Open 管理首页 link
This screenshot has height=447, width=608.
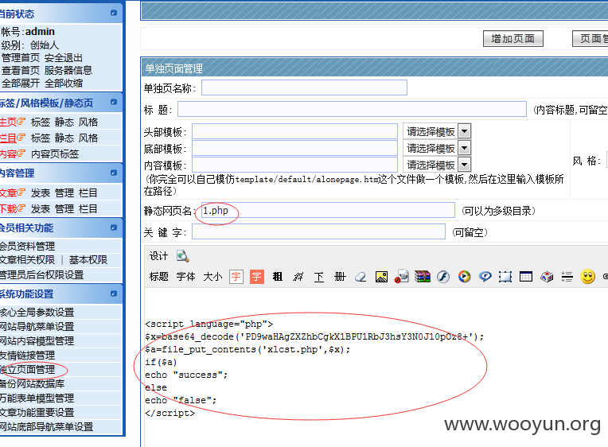tap(20, 58)
